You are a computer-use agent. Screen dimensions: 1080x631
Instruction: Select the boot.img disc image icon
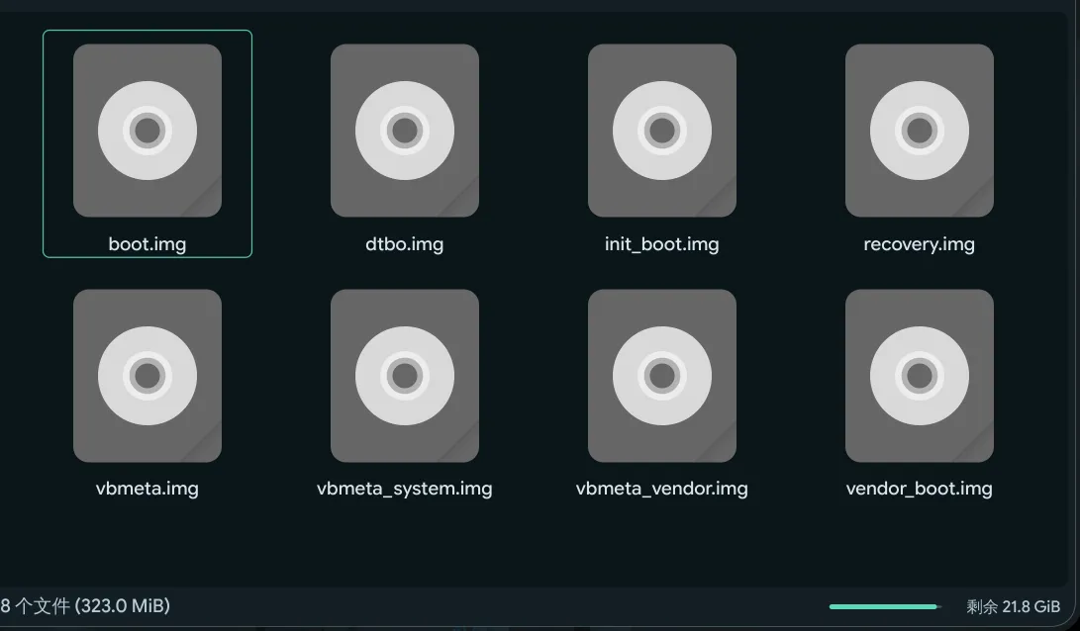tap(147, 131)
